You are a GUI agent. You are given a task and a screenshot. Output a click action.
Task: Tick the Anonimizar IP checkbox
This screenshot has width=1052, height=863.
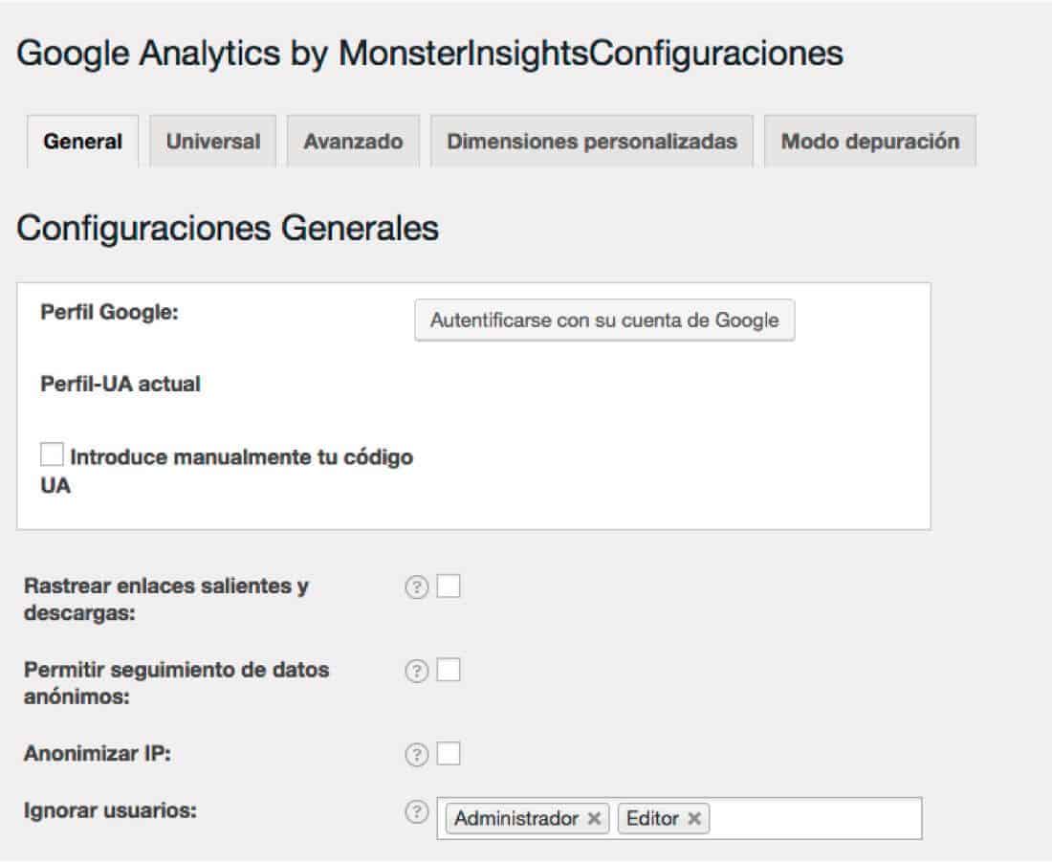(449, 754)
